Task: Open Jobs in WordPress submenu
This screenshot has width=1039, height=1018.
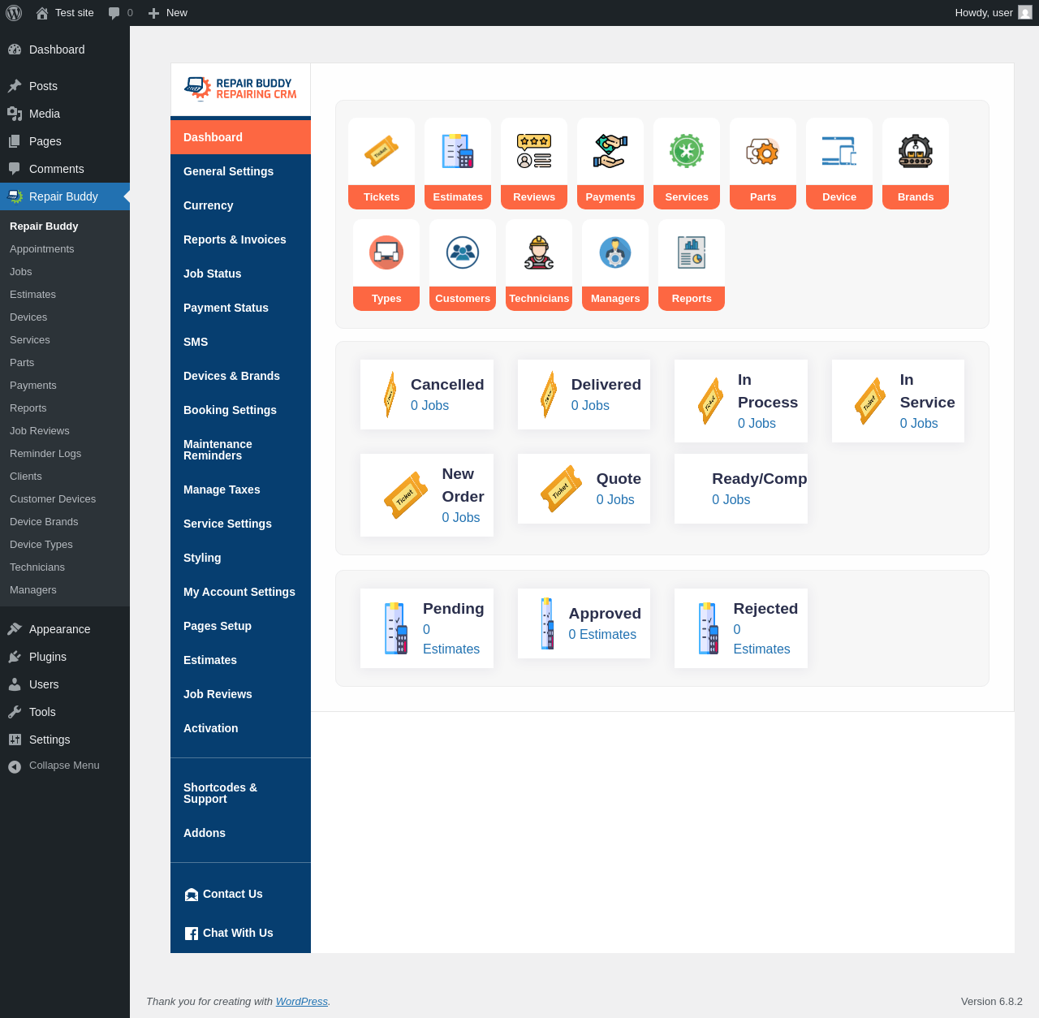Action: (x=65, y=272)
